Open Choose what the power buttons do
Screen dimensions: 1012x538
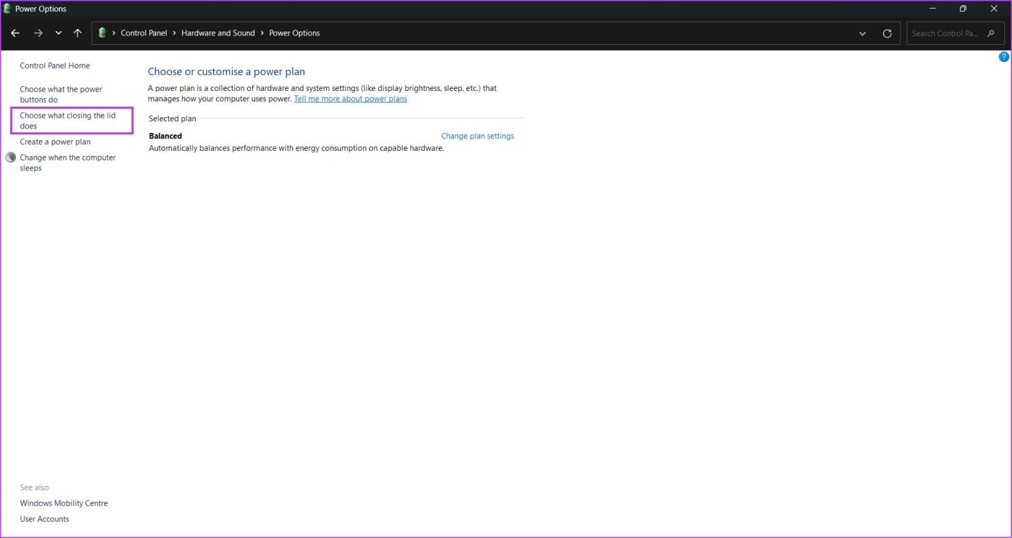[x=61, y=95]
